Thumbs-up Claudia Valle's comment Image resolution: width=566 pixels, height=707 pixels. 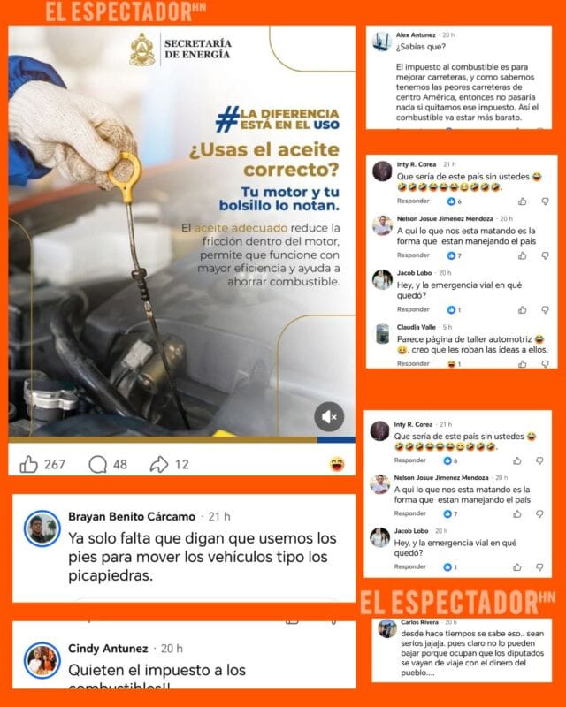(522, 364)
